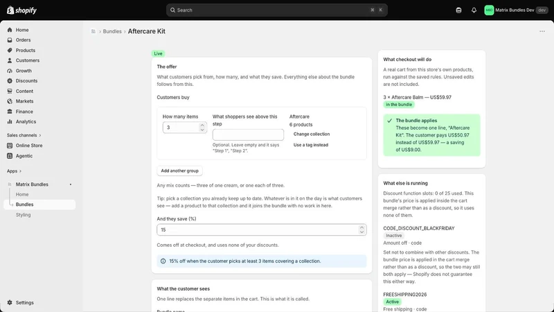554x312 pixels.
Task: Open the Orders sidebar icon
Action: coord(10,40)
